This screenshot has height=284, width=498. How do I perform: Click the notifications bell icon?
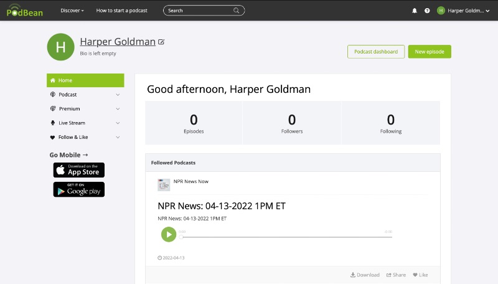(415, 11)
